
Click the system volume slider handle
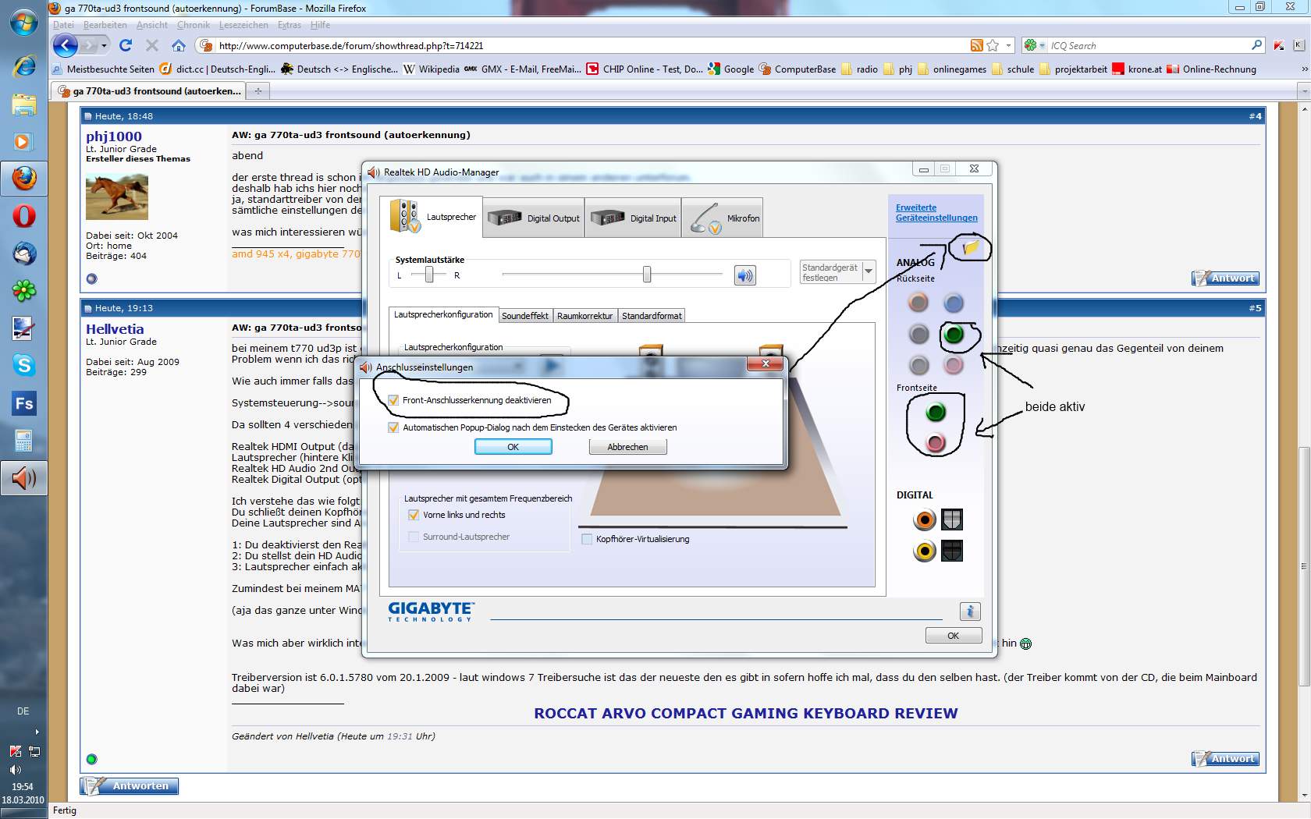tap(647, 275)
